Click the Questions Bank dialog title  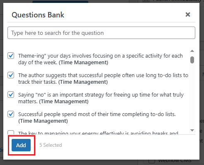pos(38,15)
